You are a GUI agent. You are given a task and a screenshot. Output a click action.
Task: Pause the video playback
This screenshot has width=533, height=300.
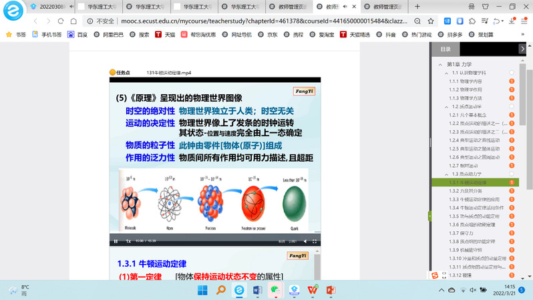[116, 241]
